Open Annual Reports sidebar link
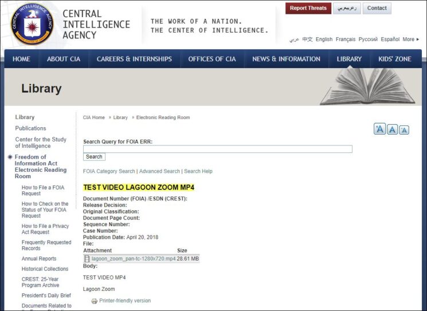This screenshot has height=311, width=427. click(39, 259)
